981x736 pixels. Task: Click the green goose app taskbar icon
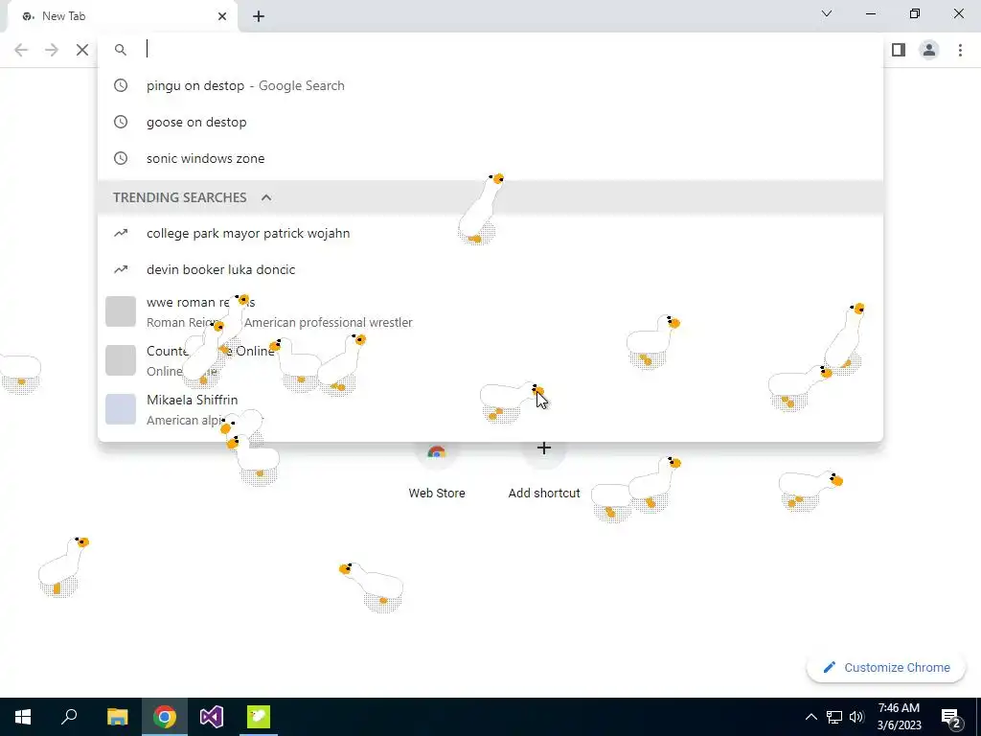[259, 717]
